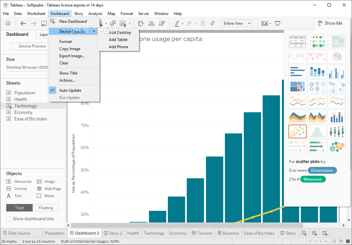This screenshot has height=245, width=352.
Task: Click the scroll right arrow
Action: 344,225
